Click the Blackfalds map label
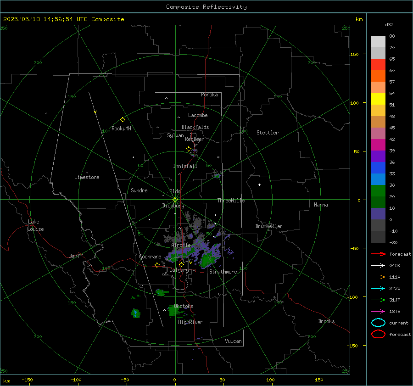Viewport: 413px width, 386px height. click(195, 127)
